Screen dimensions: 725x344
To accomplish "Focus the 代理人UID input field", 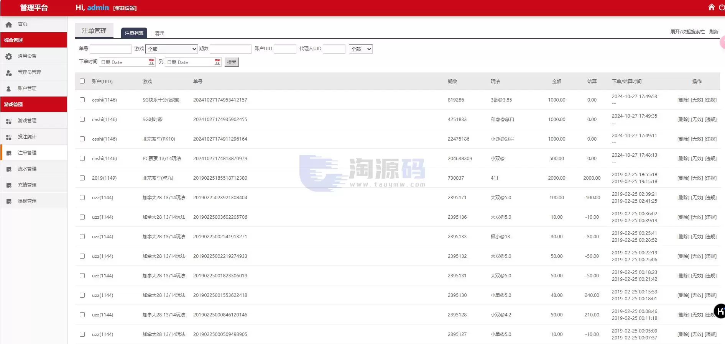I will (x=334, y=49).
